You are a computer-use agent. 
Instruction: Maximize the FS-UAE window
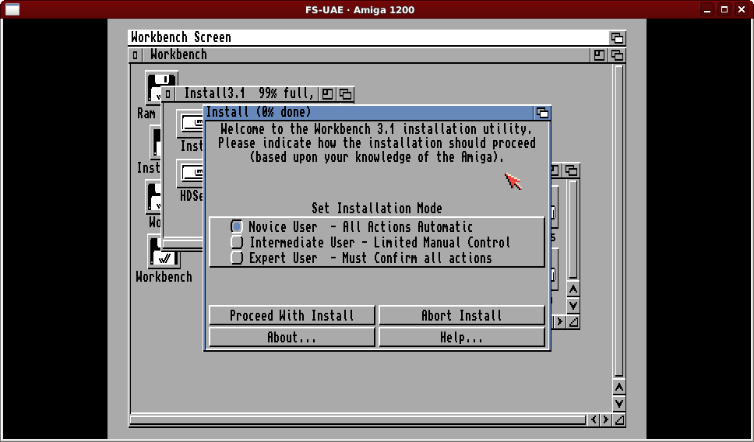tap(724, 9)
